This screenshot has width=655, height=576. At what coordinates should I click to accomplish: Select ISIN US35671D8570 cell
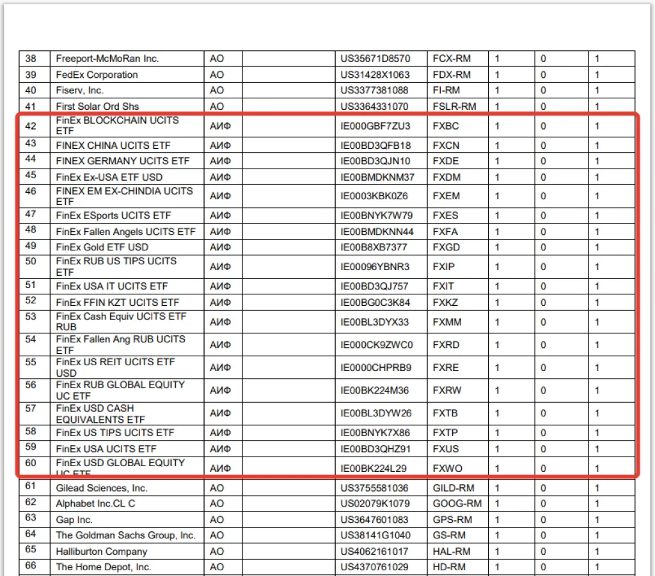click(x=375, y=59)
